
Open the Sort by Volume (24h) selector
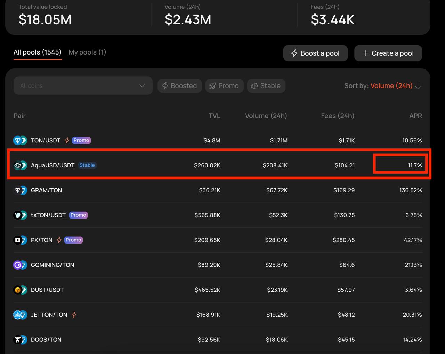pyautogui.click(x=382, y=86)
